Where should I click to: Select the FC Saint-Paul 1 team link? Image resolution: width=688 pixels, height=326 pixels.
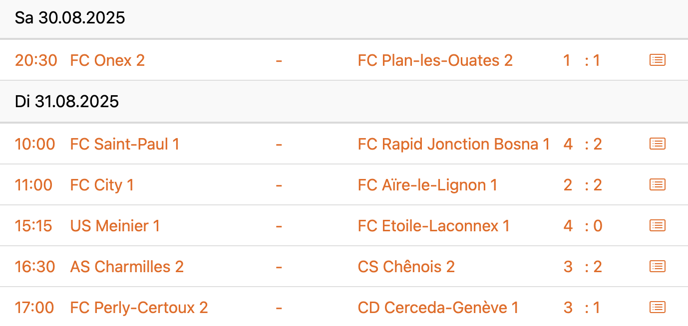point(124,144)
